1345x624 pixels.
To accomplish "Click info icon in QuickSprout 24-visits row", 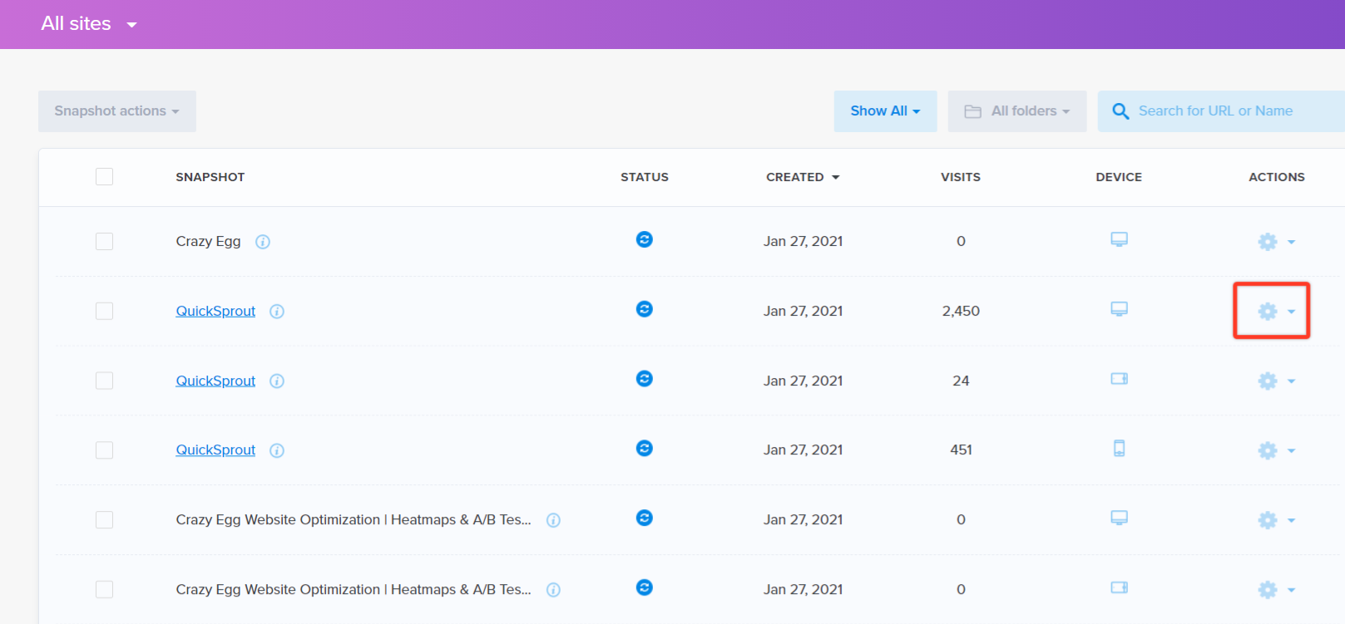I will click(x=277, y=381).
